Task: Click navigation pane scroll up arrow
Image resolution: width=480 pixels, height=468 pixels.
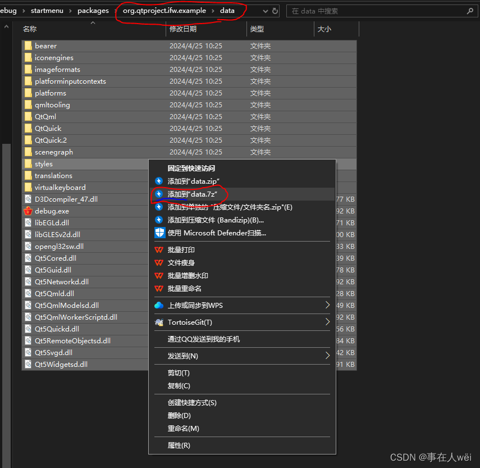Action: 6,27
